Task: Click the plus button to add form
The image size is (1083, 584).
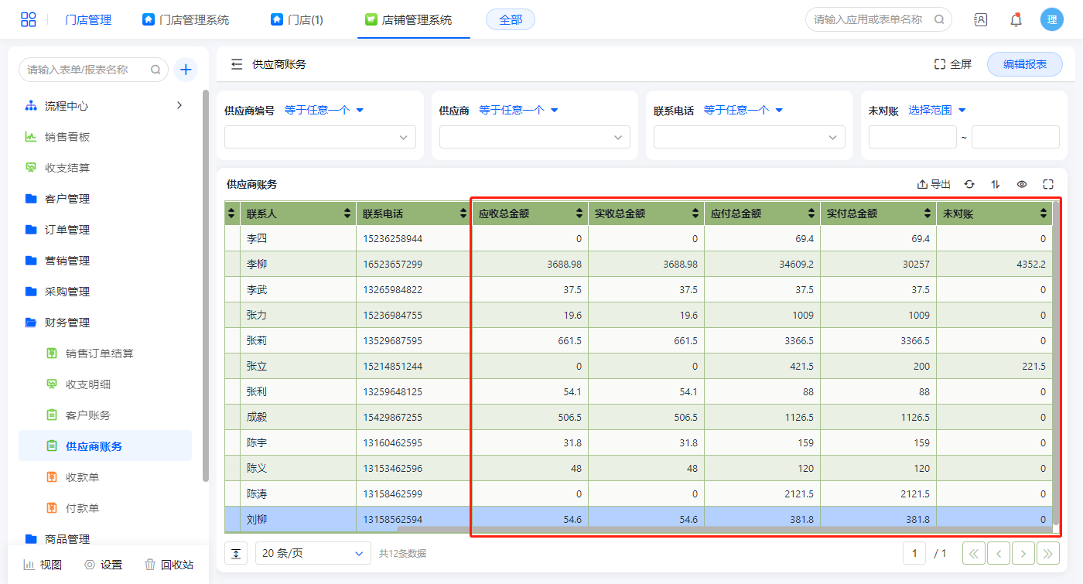Action: point(186,70)
